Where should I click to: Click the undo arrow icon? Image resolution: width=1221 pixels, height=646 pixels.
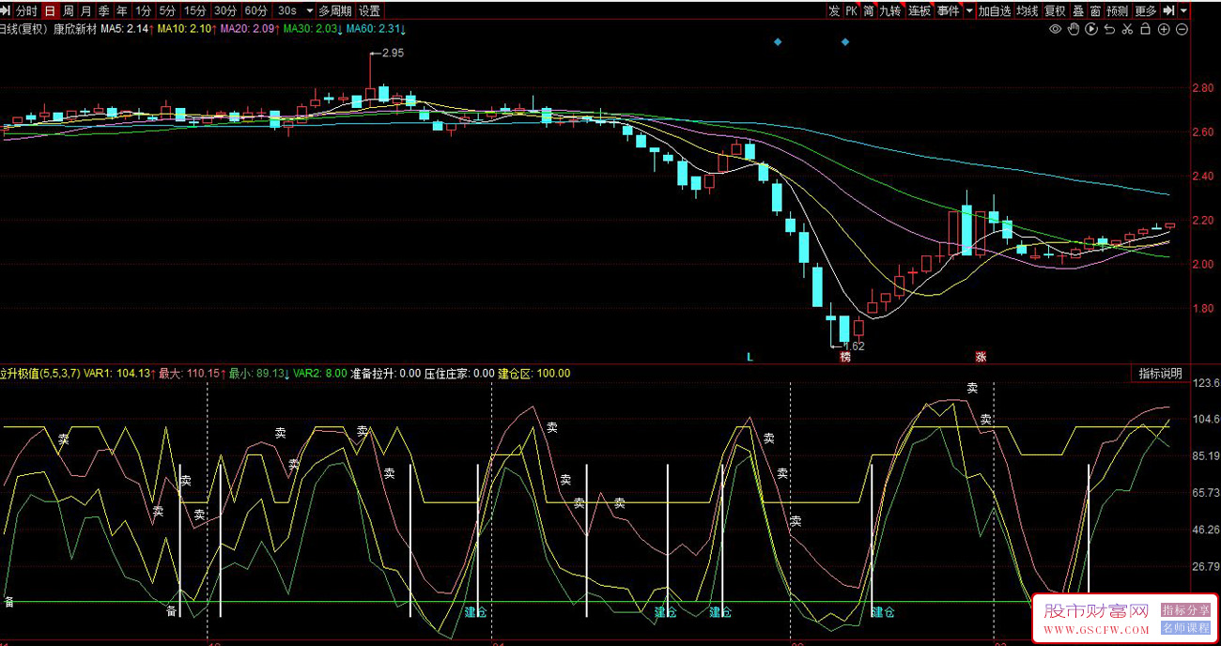click(x=1109, y=29)
